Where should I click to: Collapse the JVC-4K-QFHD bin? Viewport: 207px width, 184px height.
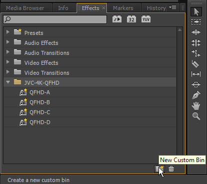pos(8,82)
